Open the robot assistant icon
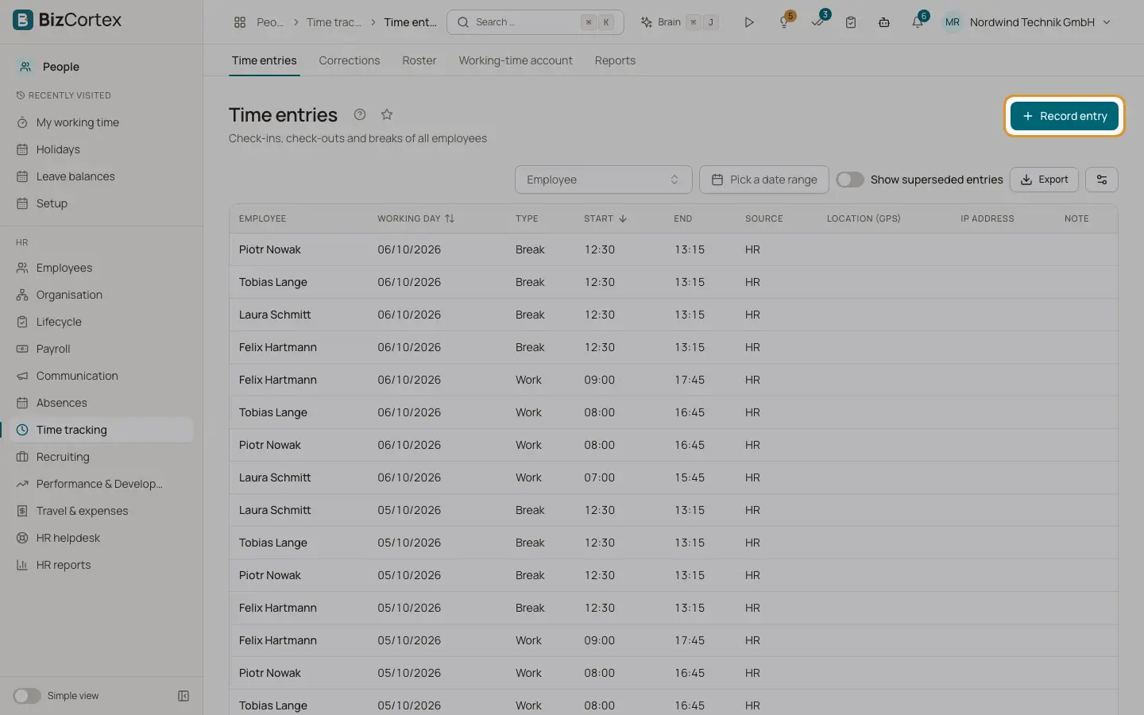This screenshot has width=1144, height=715. (884, 22)
